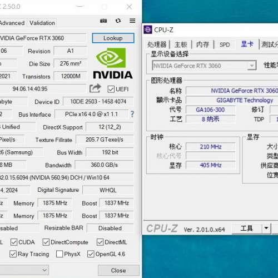The width and height of the screenshot is (278, 278).
Task: Select the 显卡 tab in CPU-Z
Action: [x=247, y=44]
